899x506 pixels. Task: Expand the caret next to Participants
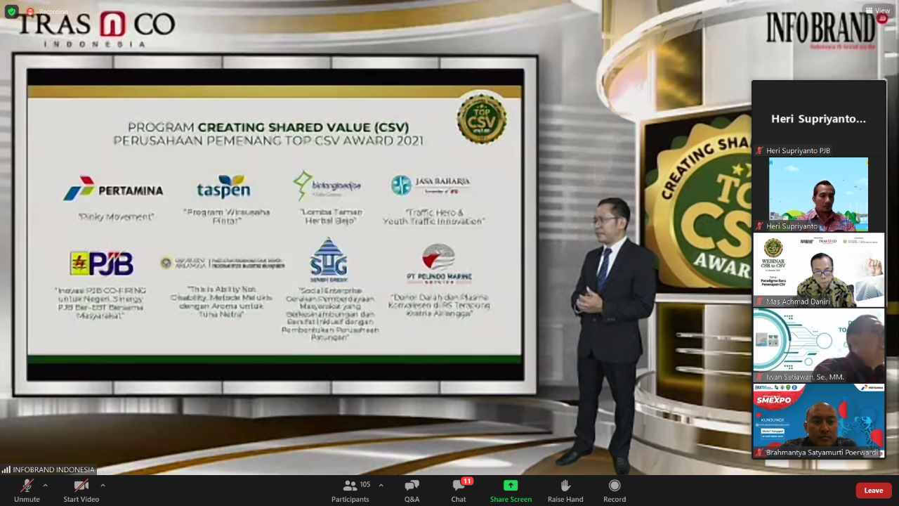tap(381, 485)
